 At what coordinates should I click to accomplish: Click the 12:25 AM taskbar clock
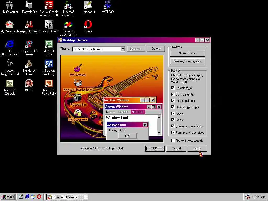[x=258, y=197]
